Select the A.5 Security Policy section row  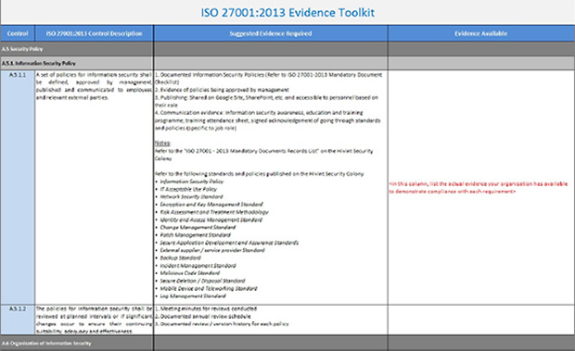coord(287,49)
